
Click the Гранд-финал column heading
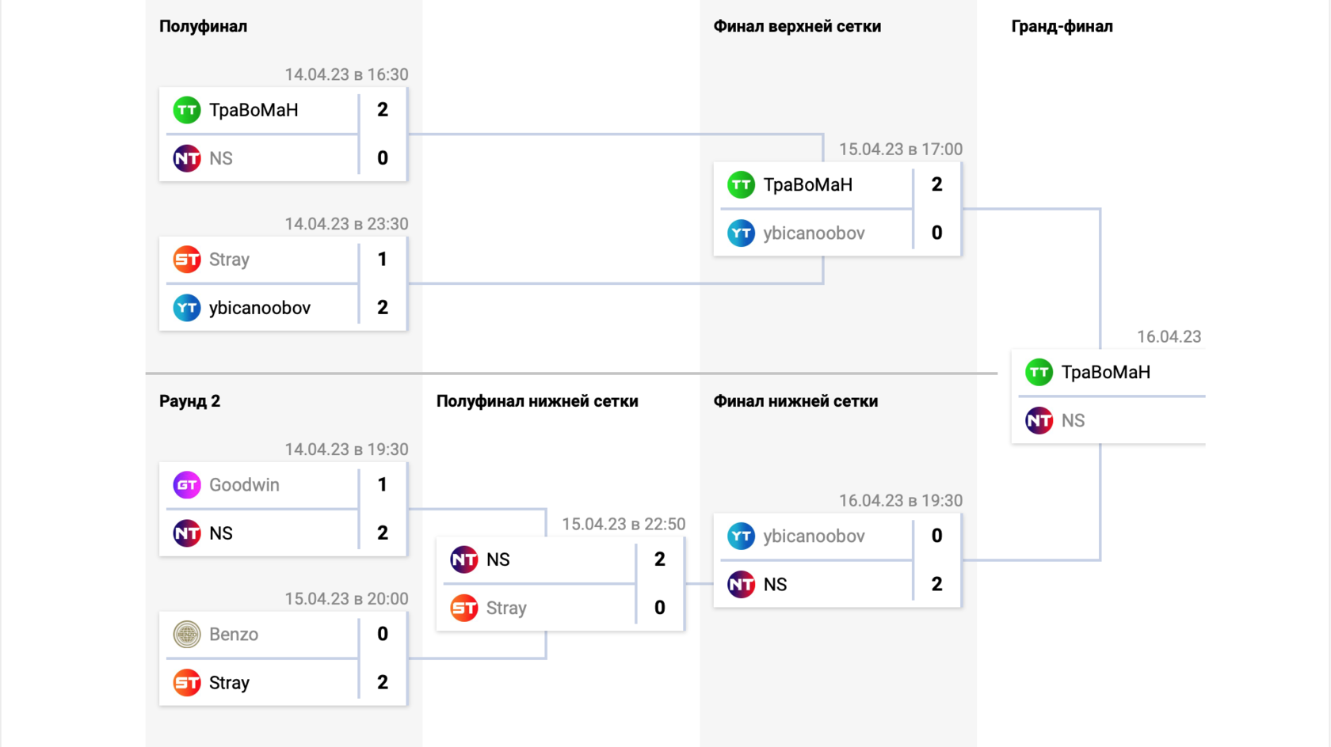coord(1062,26)
